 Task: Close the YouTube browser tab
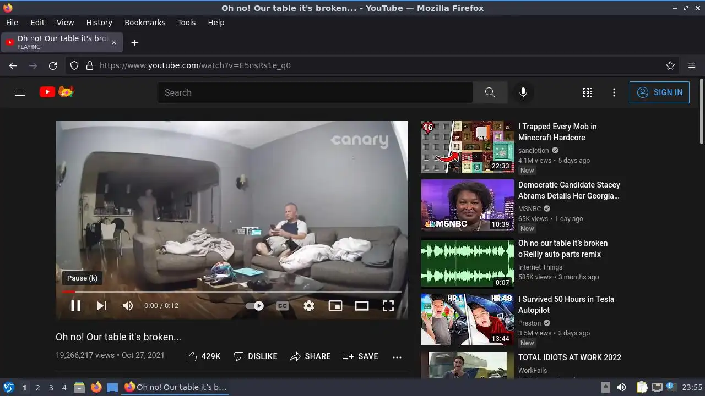[114, 42]
